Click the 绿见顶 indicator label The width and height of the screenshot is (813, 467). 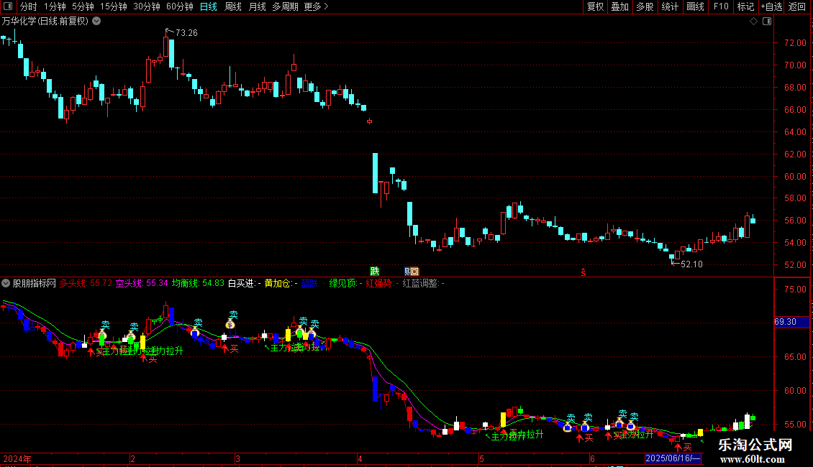(x=346, y=283)
